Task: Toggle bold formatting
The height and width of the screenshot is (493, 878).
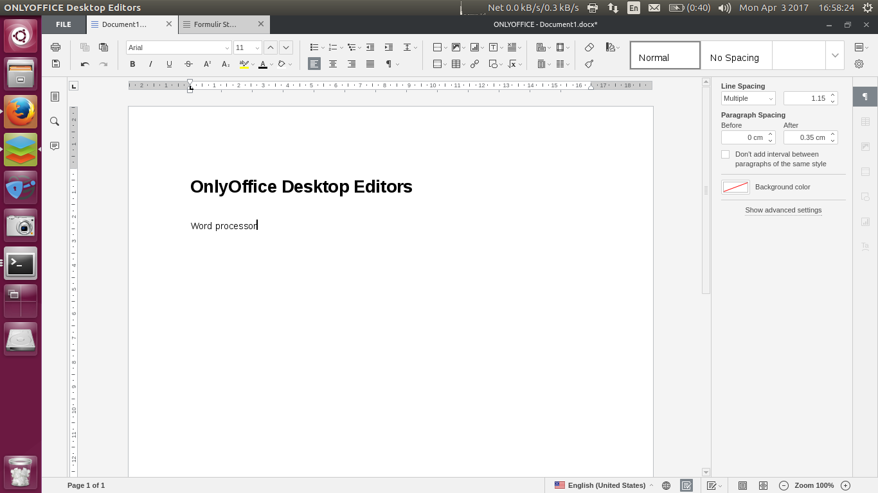Action: [132, 64]
